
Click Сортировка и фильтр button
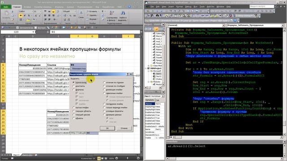(x=112, y=16)
